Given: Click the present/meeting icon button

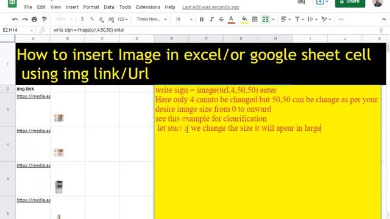Looking at the screenshot, I should point(322,2).
